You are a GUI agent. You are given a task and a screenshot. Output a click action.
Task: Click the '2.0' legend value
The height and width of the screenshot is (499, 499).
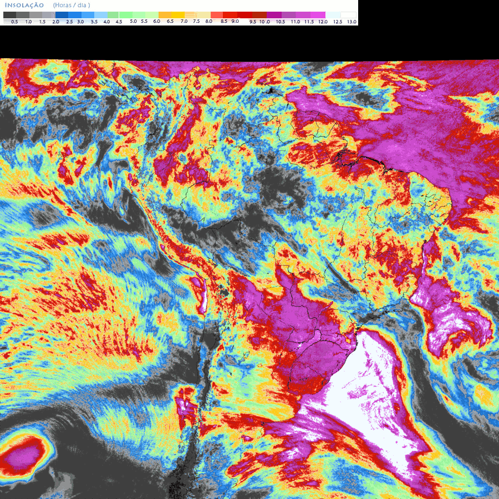tap(55, 22)
